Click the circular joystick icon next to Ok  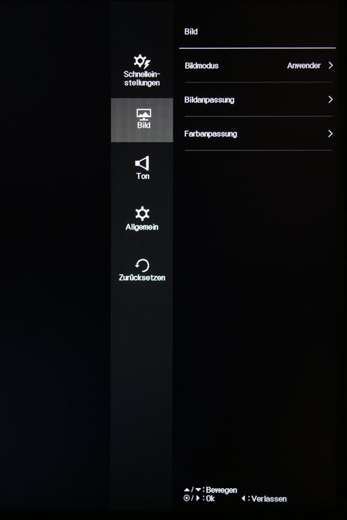coord(187,498)
